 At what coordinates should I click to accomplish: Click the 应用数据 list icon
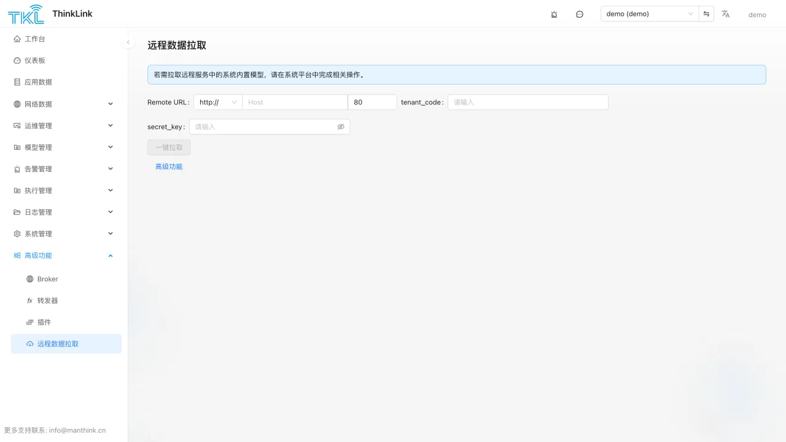click(17, 82)
